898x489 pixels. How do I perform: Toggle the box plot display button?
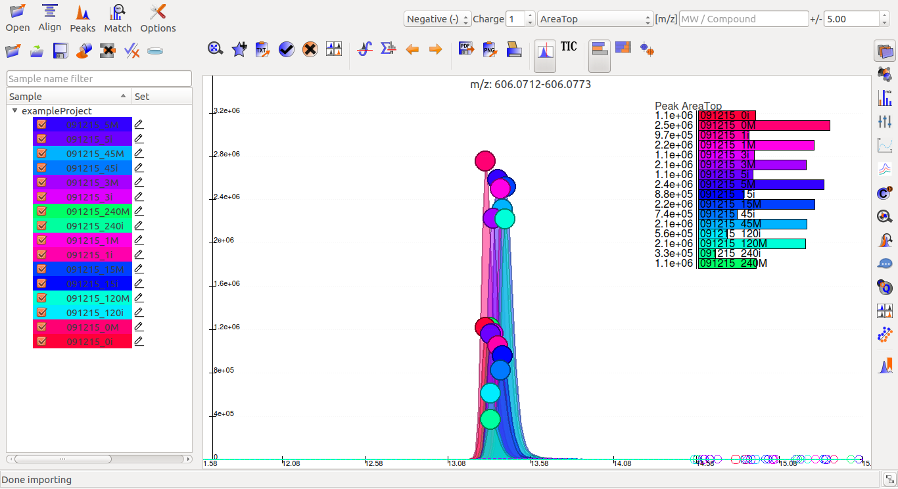pos(648,49)
